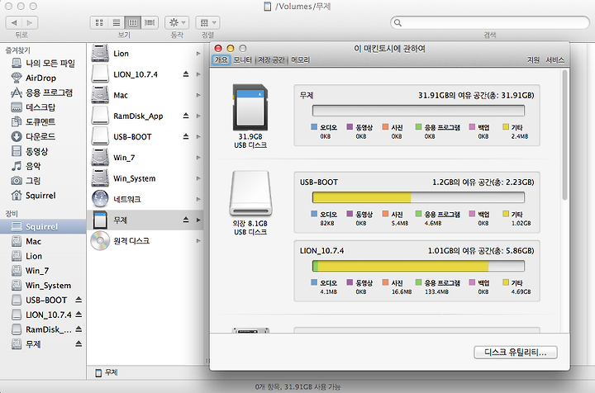Expand 네트워크 row disclosure arrow
The image size is (595, 393).
[x=198, y=199]
